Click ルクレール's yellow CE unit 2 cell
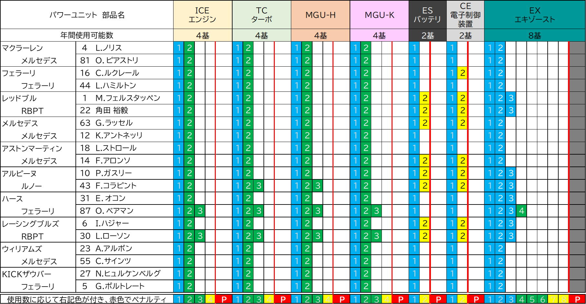Screen dimensions: 586x304 [462, 73]
